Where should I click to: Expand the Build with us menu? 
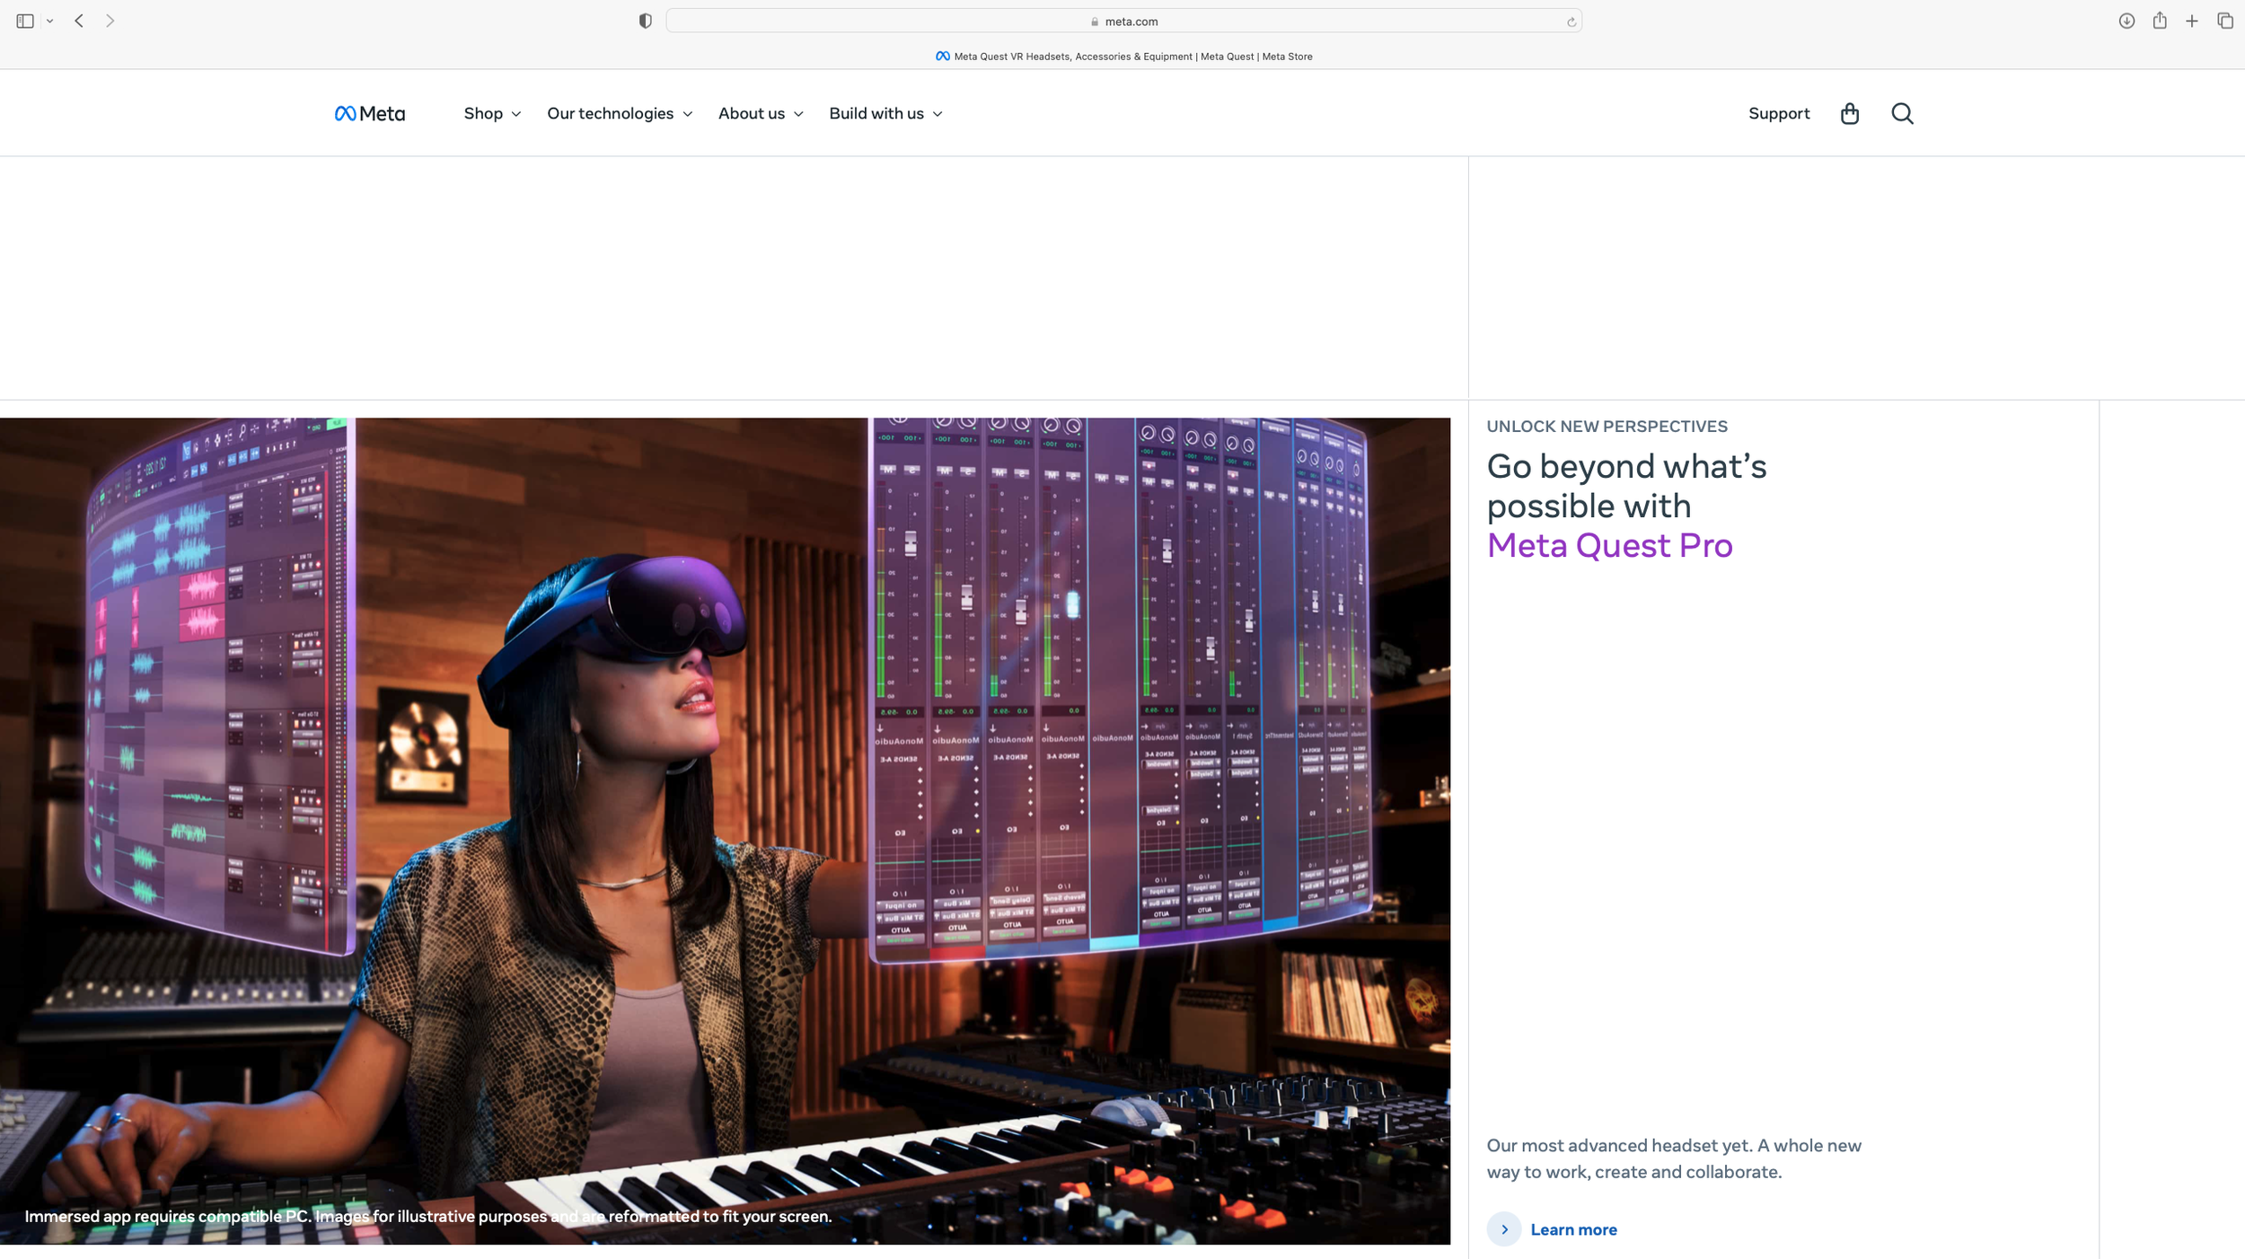tap(885, 113)
